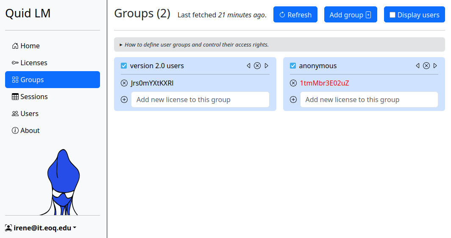Uncheck the anonymous group checkbox
Viewport: 451px width, 238px height.
coord(293,66)
